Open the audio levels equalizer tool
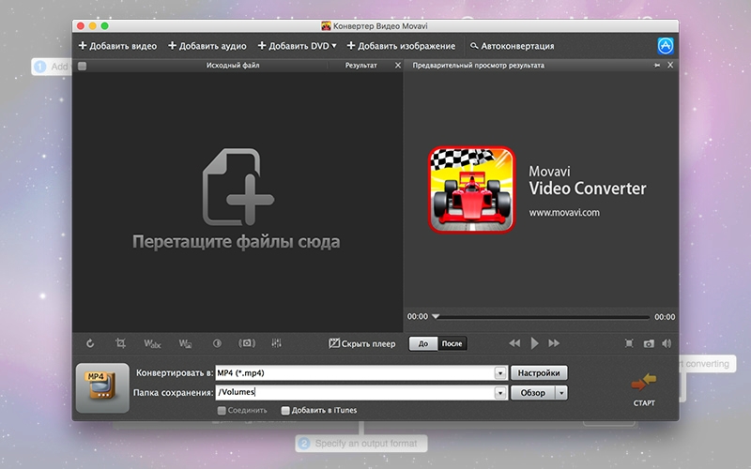 tap(276, 343)
